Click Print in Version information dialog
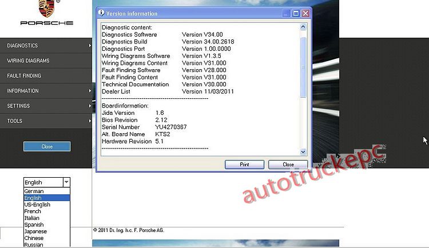The width and height of the screenshot is (429, 248). click(244, 165)
